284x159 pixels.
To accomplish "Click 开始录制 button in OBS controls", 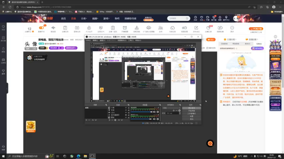I will [191, 111].
